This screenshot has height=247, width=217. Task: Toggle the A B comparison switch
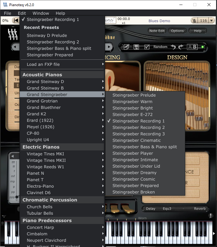(192, 47)
